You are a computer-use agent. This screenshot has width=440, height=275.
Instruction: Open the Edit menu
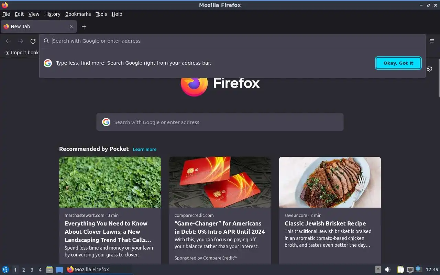pos(19,14)
